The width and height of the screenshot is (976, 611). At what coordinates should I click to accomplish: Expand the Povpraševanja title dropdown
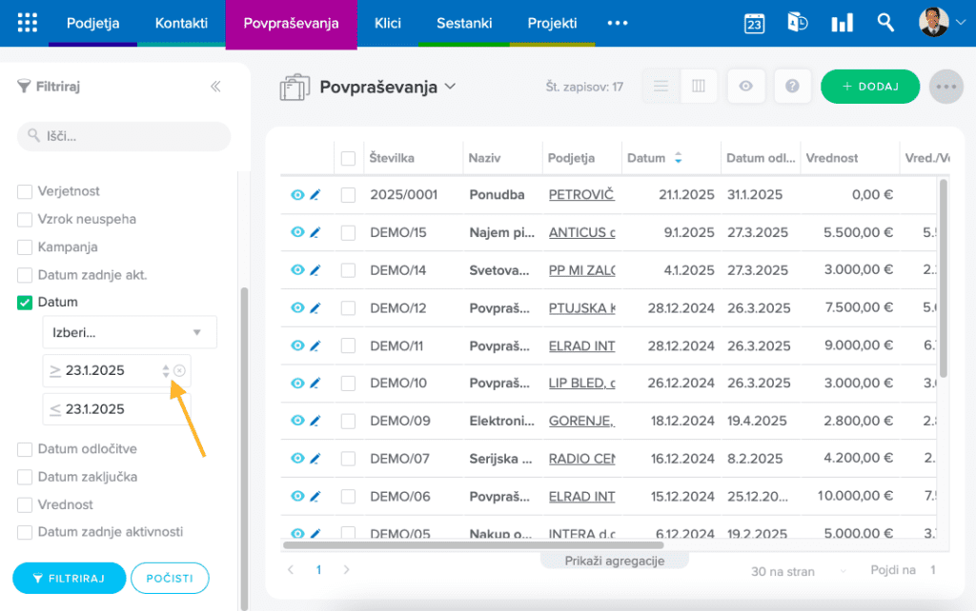click(x=450, y=87)
